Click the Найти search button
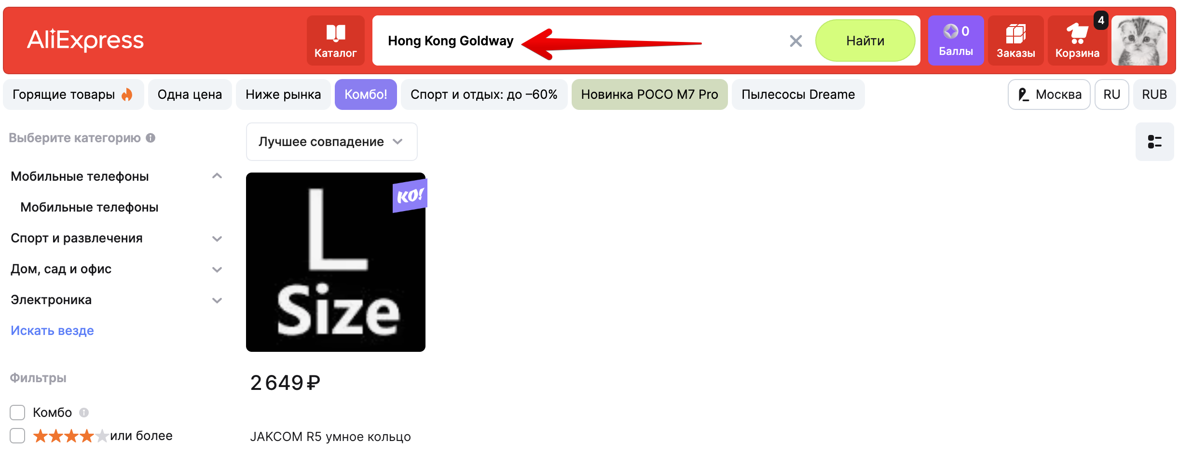The image size is (1179, 454). click(x=865, y=40)
